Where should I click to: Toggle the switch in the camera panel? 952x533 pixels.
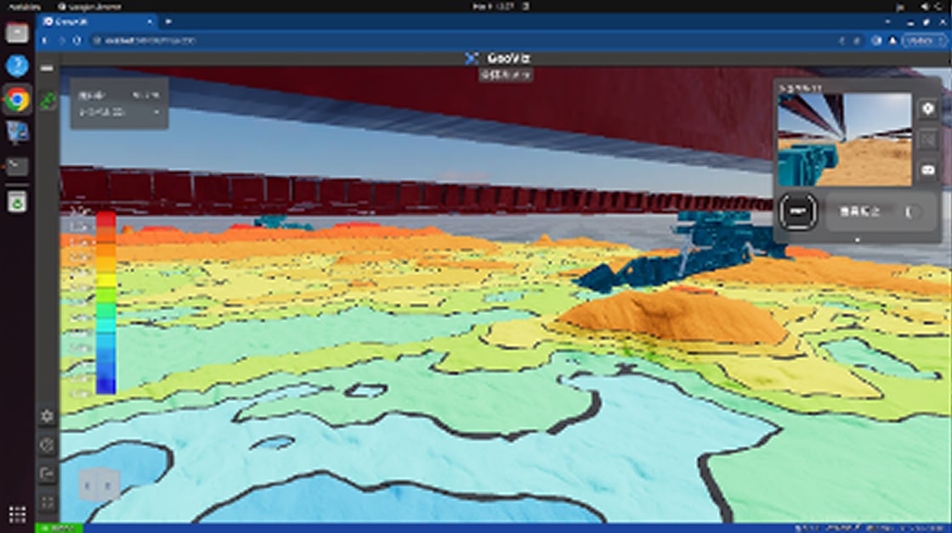[911, 211]
